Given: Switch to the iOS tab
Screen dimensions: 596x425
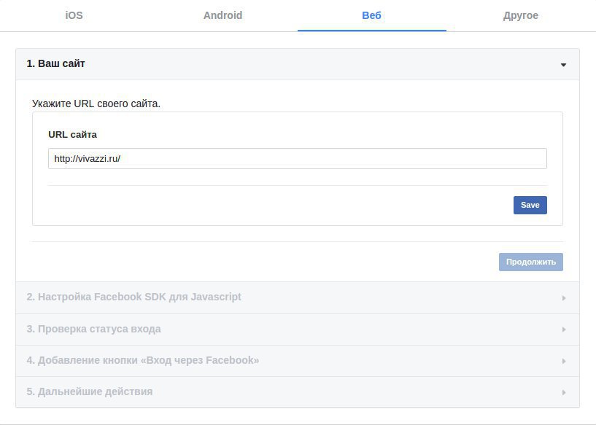Looking at the screenshot, I should (74, 15).
